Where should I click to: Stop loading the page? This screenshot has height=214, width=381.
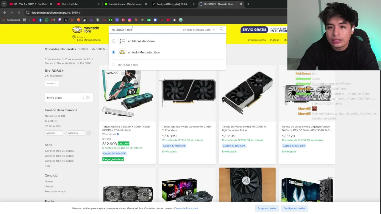pos(18,12)
